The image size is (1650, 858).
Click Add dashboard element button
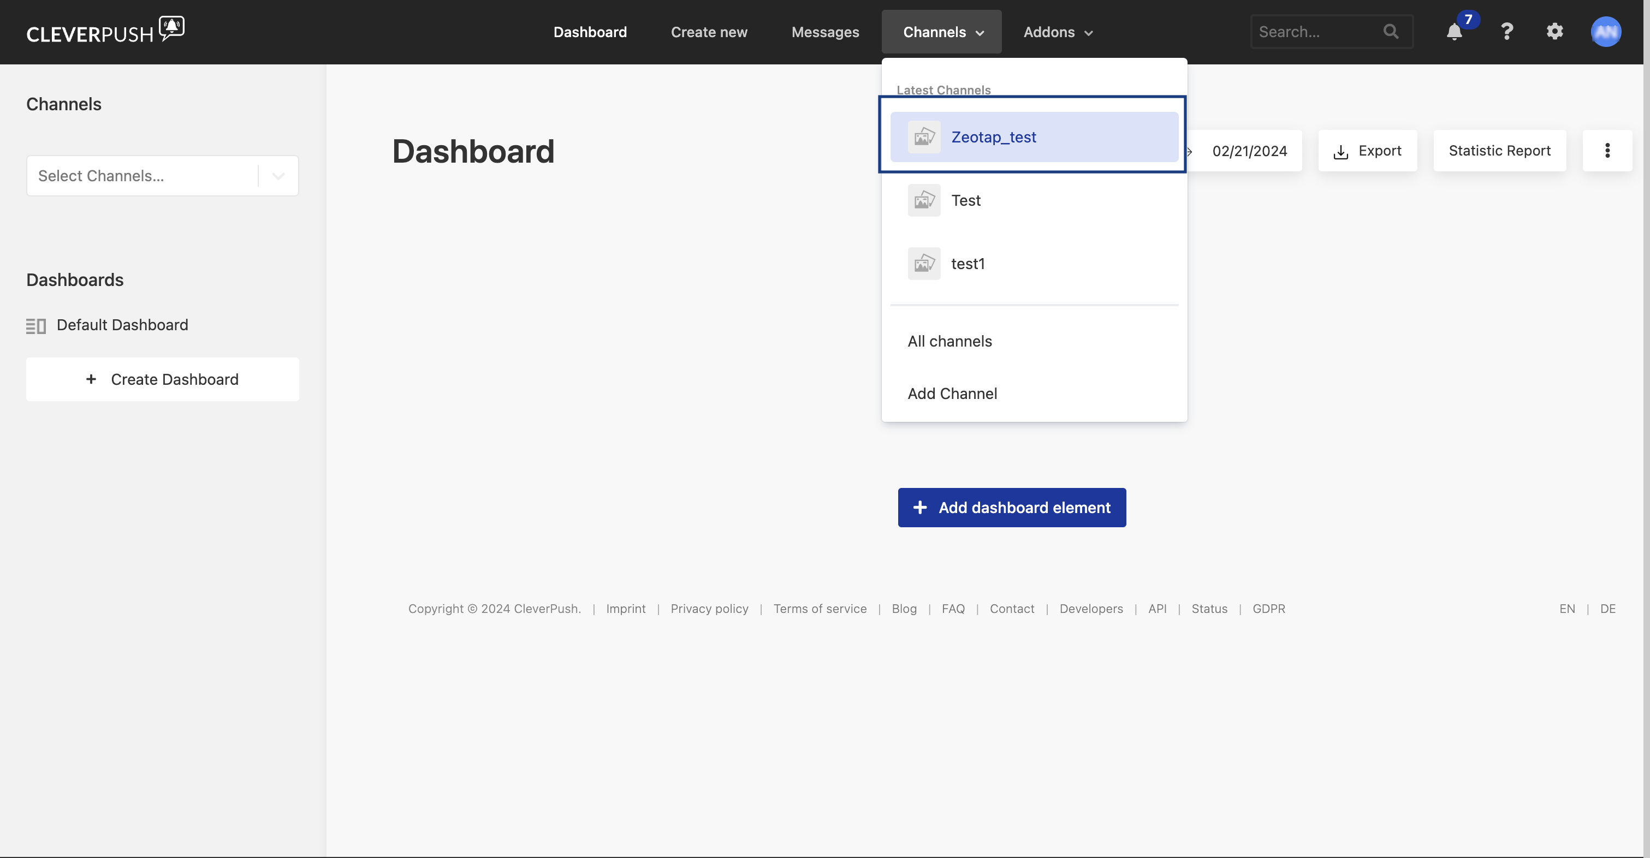pos(1011,508)
